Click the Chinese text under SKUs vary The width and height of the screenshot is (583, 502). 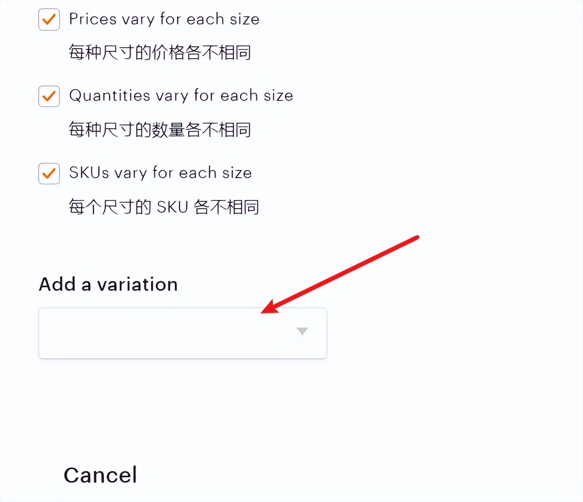coord(163,207)
